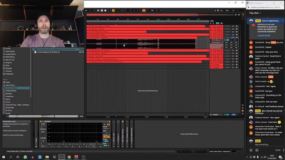This screenshot has width=285, height=160.
Task: Toggle the EQ Eight device activator
Action: point(41,121)
